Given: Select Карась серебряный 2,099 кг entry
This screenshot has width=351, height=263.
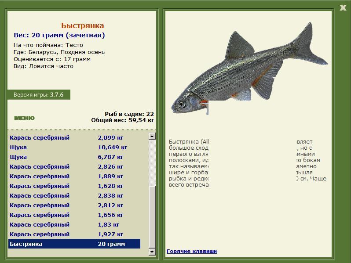Looking at the screenshot, I should coord(74,137).
